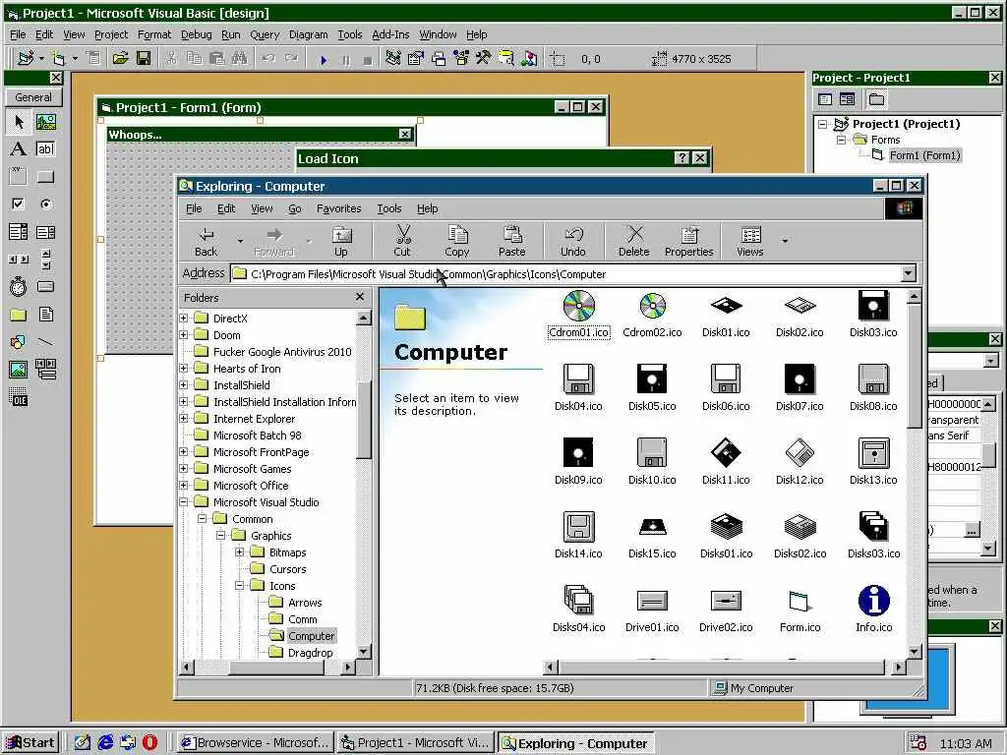
Task: Select the OptionButton control tool in toolbox
Action: point(45,204)
